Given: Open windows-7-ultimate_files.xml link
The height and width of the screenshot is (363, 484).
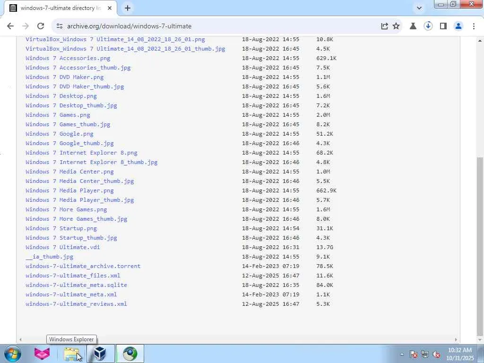Looking at the screenshot, I should [73, 276].
